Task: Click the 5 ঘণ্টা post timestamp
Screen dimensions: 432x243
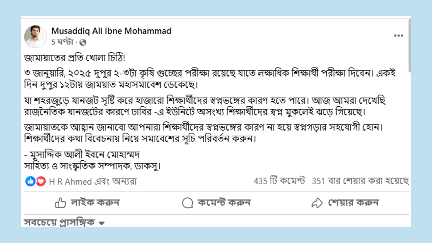Action: [x=62, y=43]
